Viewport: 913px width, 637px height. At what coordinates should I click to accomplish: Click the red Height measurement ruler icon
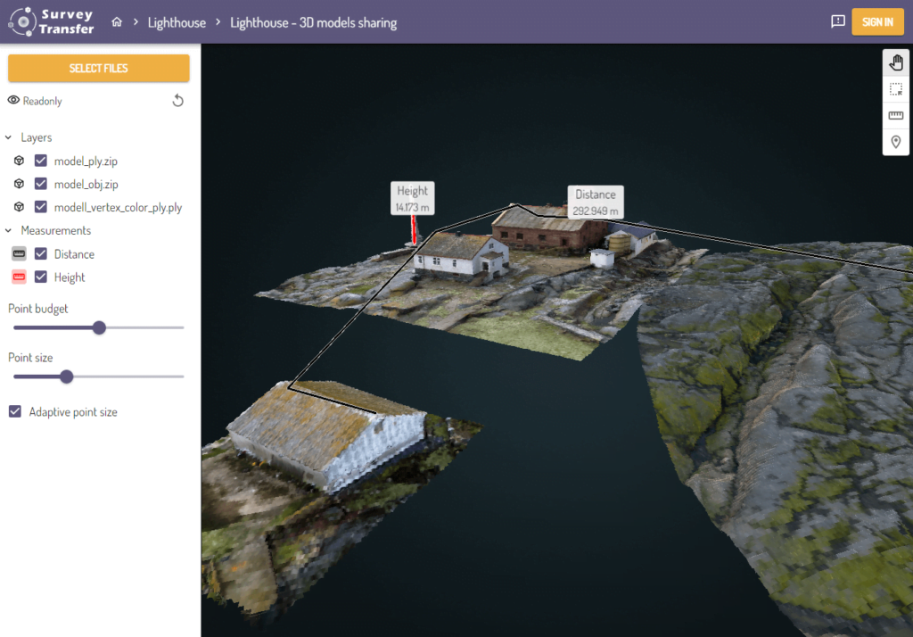19,277
